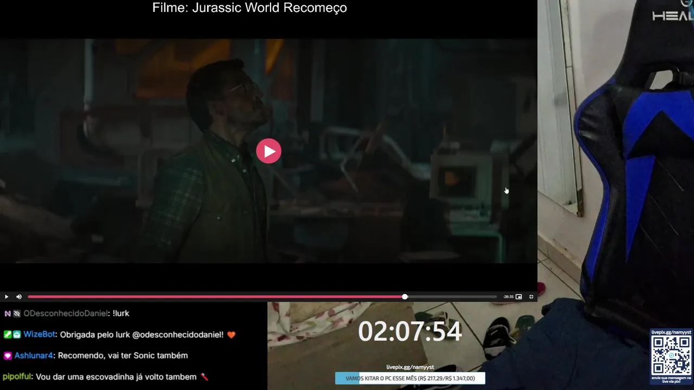This screenshot has width=694, height=390.
Task: Click the livepix.gg/namyyst text above goal bar
Action: [x=410, y=367]
